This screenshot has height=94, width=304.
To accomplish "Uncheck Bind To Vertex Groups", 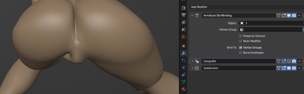I will pos(240,48).
